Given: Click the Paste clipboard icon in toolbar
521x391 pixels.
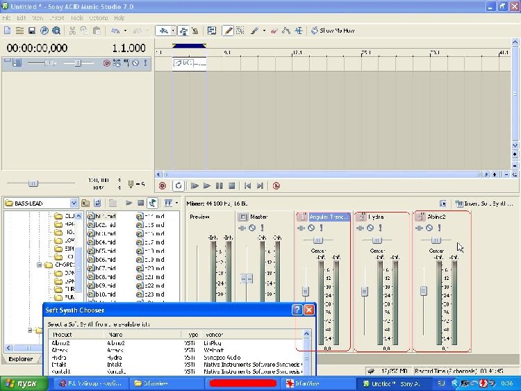Looking at the screenshot, I should [97, 31].
